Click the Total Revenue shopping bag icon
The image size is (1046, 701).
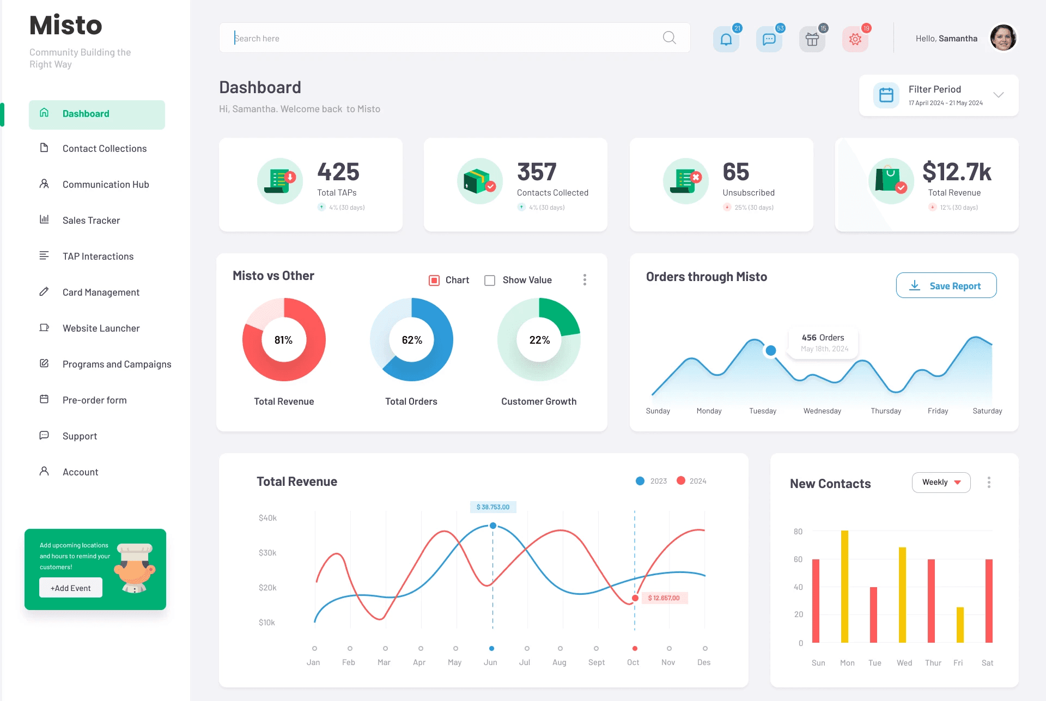click(891, 181)
